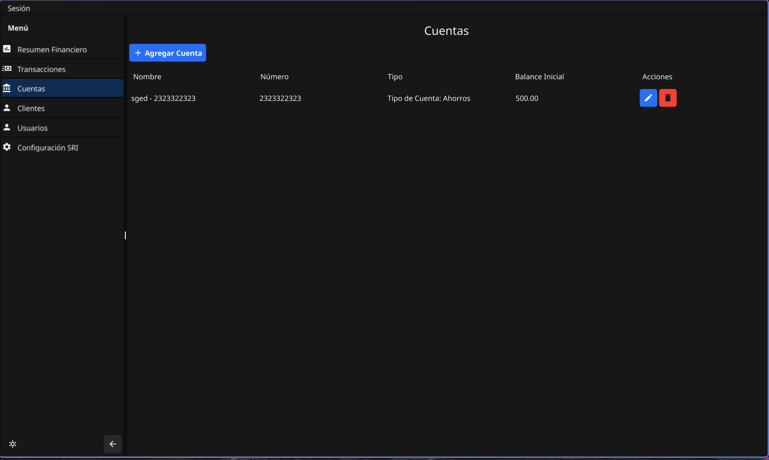Toggle the theme brightness control
Screen dimensions: 769x460
pyautogui.click(x=13, y=444)
